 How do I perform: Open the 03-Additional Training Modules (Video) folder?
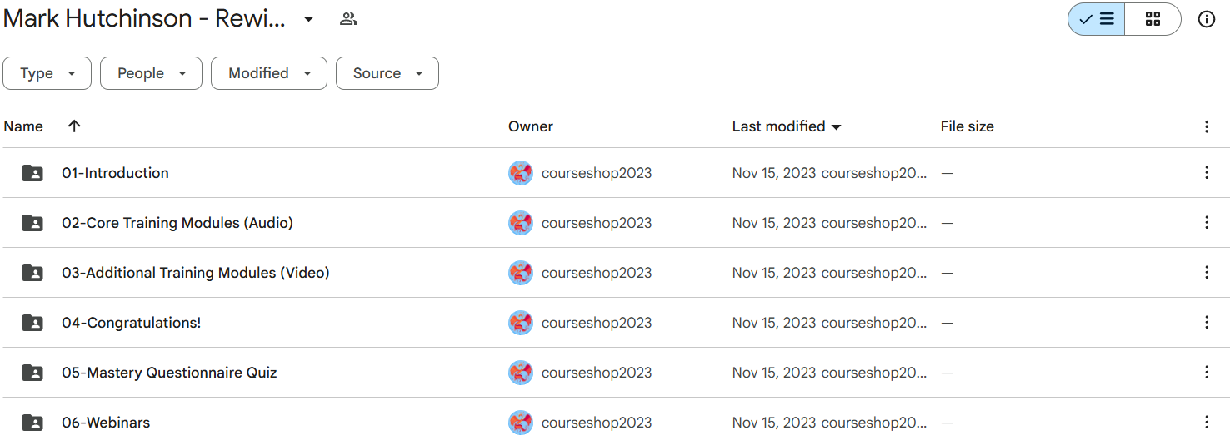[195, 273]
